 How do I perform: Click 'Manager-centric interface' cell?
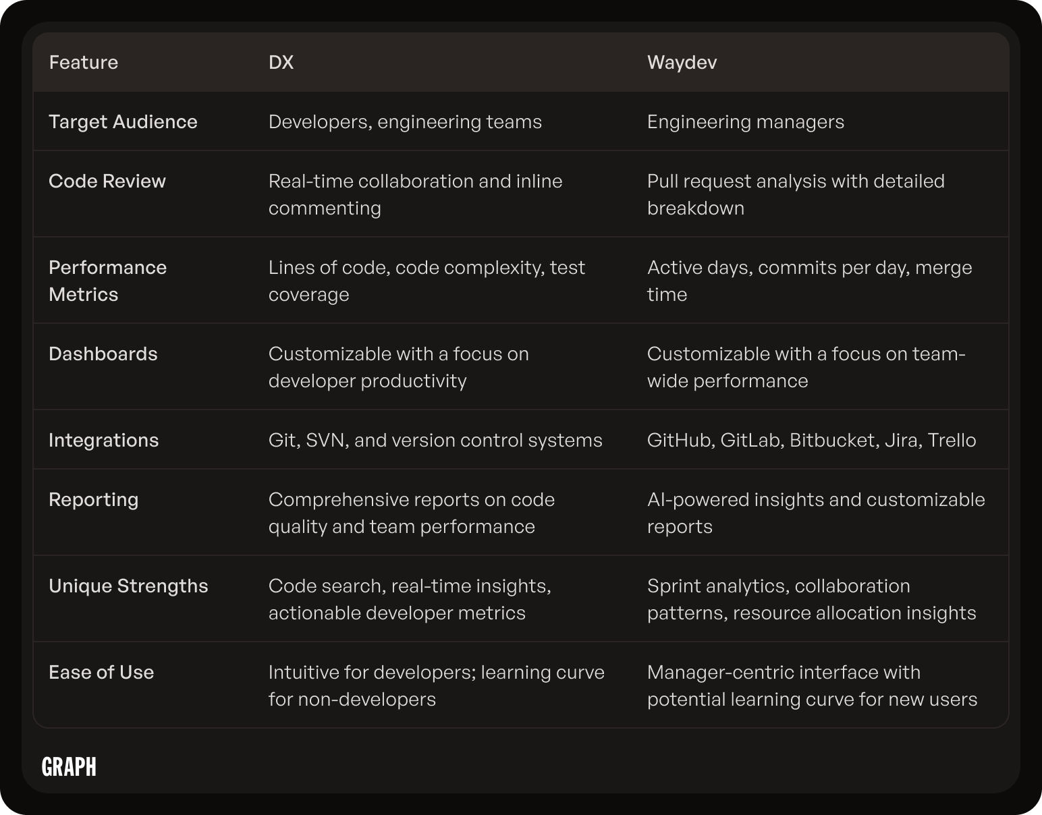tap(813, 685)
